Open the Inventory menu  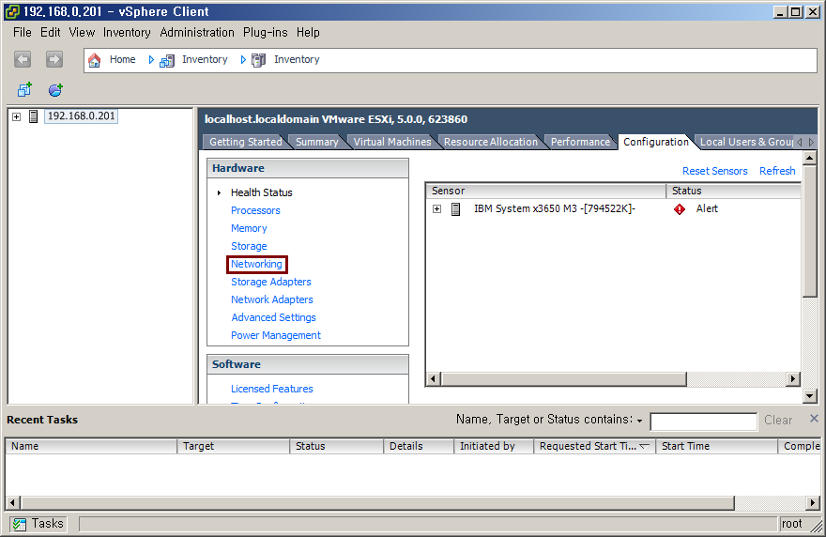127,33
